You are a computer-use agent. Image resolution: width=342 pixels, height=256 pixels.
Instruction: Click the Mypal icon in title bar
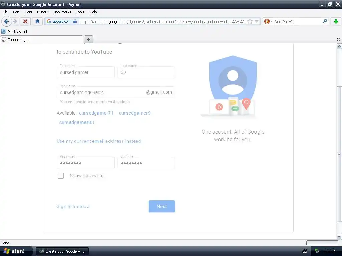pyautogui.click(x=3, y=4)
